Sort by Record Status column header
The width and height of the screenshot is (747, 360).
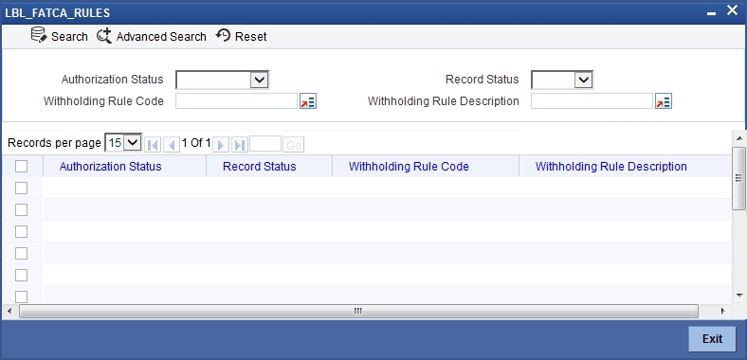pyautogui.click(x=260, y=166)
